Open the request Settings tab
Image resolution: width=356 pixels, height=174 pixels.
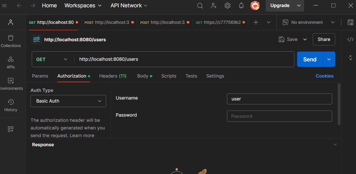point(215,76)
